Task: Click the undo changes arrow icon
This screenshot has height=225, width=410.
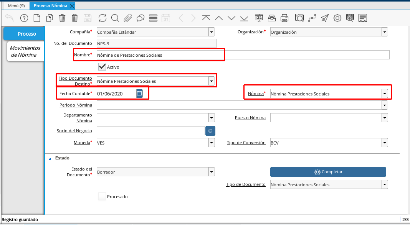Action: coord(10,18)
